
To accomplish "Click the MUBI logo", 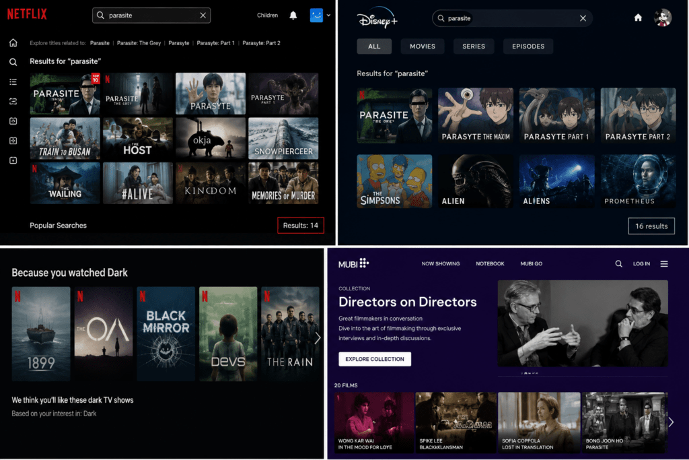I will click(353, 263).
